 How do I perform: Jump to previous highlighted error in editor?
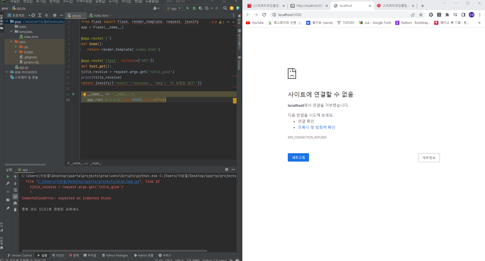[228, 22]
